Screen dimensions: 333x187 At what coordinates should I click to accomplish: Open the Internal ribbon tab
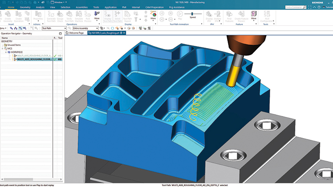coord(136,7)
